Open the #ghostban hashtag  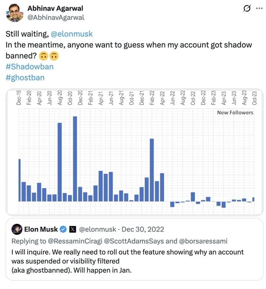[25, 78]
